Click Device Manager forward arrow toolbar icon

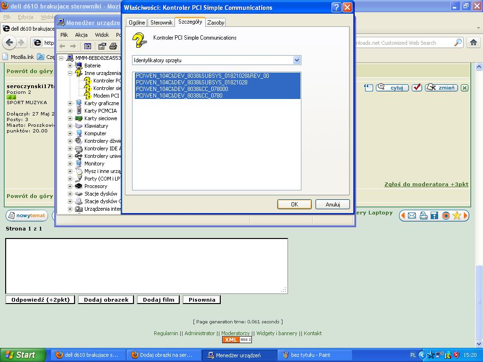pos(73,46)
